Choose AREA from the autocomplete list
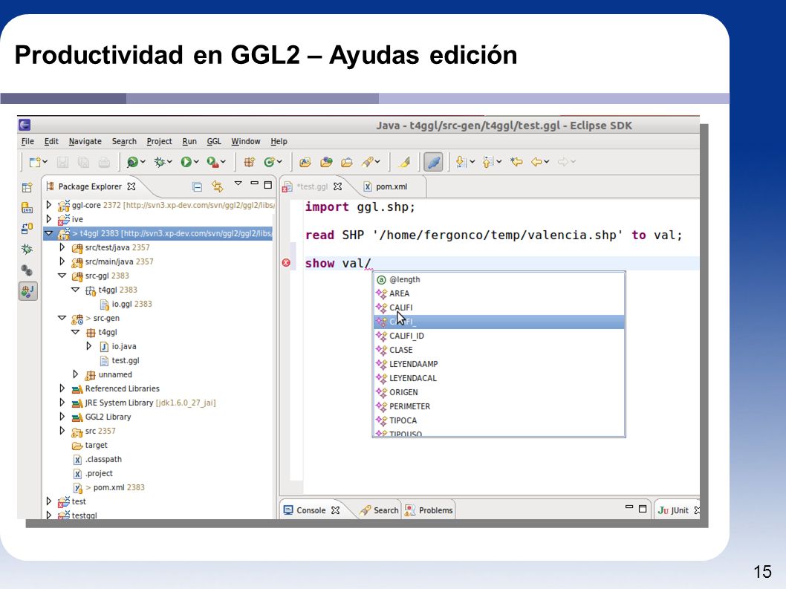Image resolution: width=786 pixels, height=589 pixels. click(499, 293)
